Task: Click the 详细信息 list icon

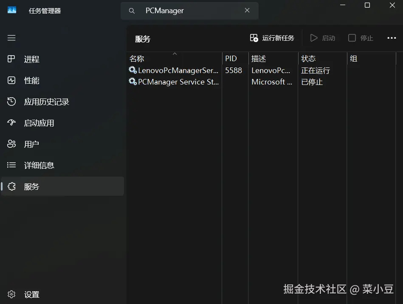Action: point(11,165)
